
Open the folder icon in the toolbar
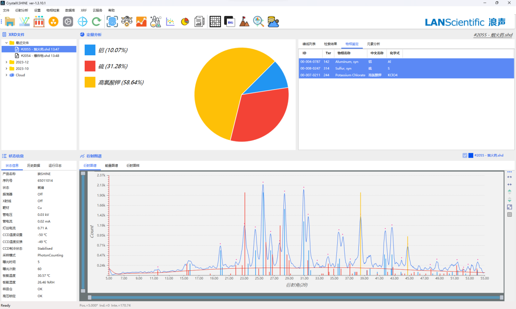10,22
